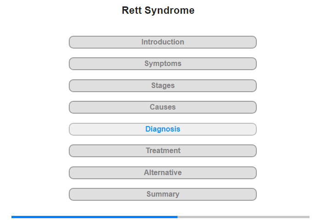The image size is (321, 220).
Task: Open the Introduction section
Action: point(162,42)
